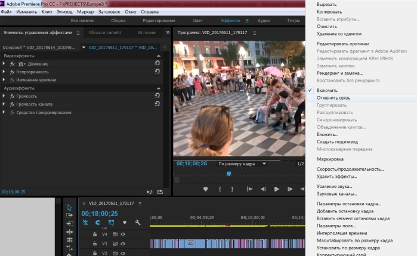Click export frame icon in Effect Controls

[x=160, y=192]
